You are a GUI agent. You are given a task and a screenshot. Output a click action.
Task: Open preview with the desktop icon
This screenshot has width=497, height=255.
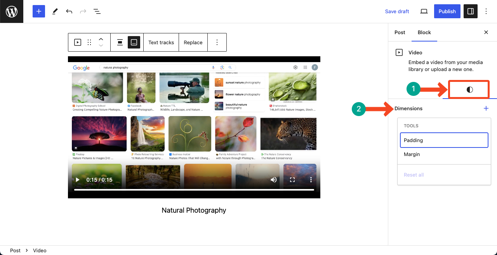coord(424,11)
